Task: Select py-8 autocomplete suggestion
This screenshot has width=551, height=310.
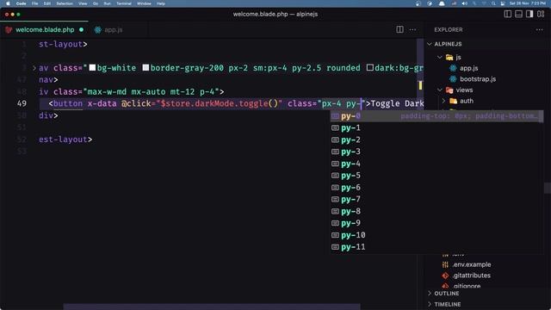Action: coord(436,211)
